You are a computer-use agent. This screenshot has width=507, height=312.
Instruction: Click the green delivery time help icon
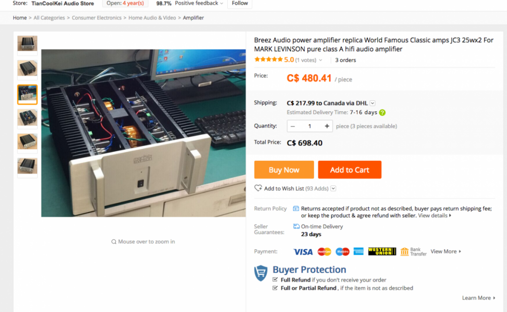(x=382, y=112)
